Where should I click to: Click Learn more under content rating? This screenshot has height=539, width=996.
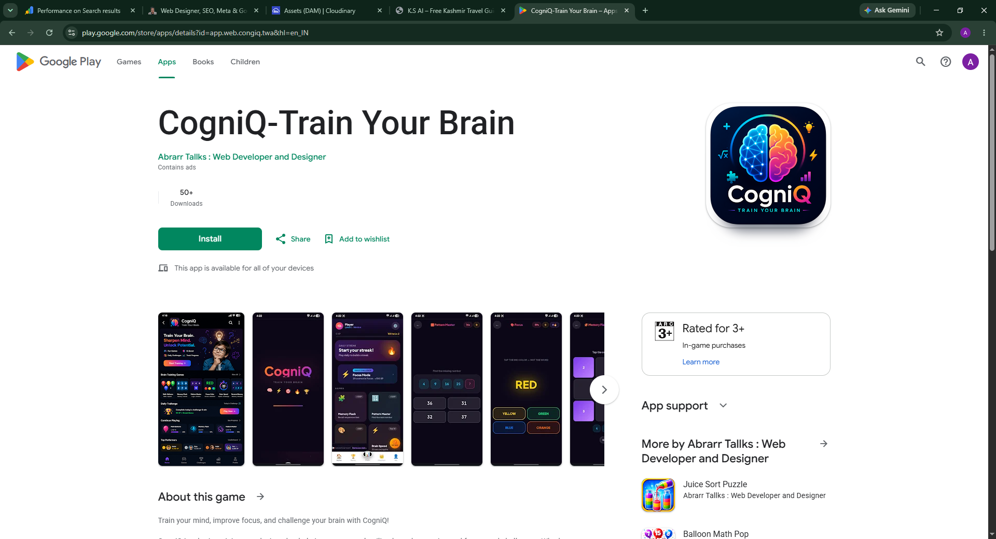[701, 362]
